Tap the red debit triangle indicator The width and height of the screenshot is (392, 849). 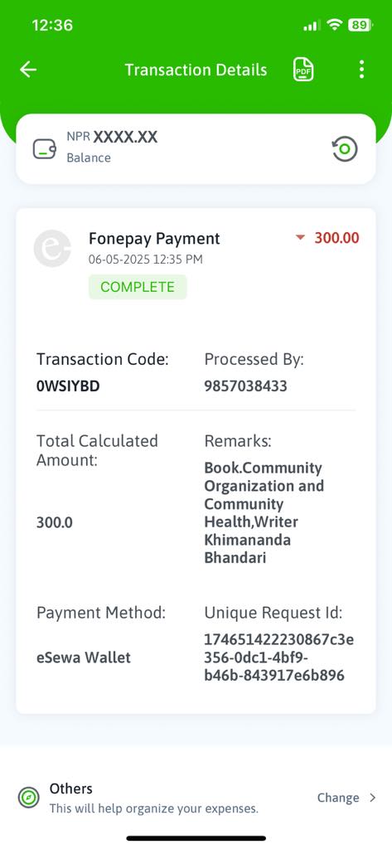(301, 238)
